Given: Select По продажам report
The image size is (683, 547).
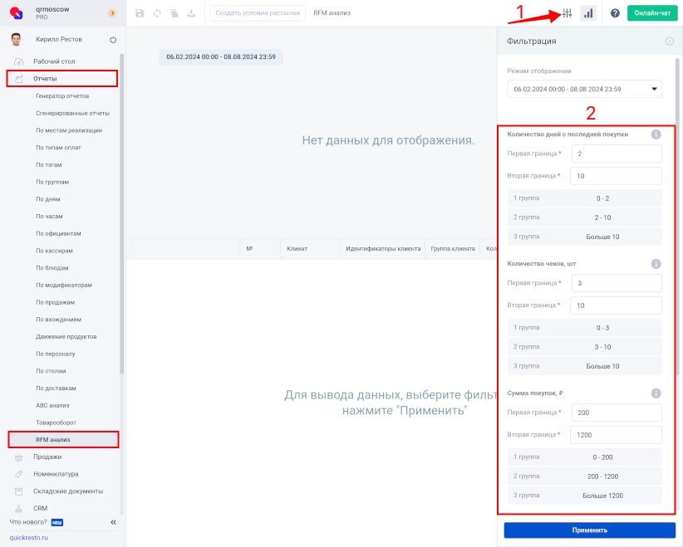Looking at the screenshot, I should coord(56,302).
